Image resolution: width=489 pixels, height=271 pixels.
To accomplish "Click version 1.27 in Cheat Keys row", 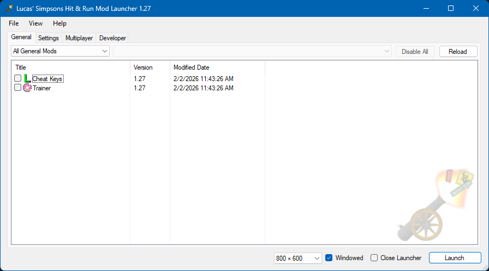I will tap(139, 78).
